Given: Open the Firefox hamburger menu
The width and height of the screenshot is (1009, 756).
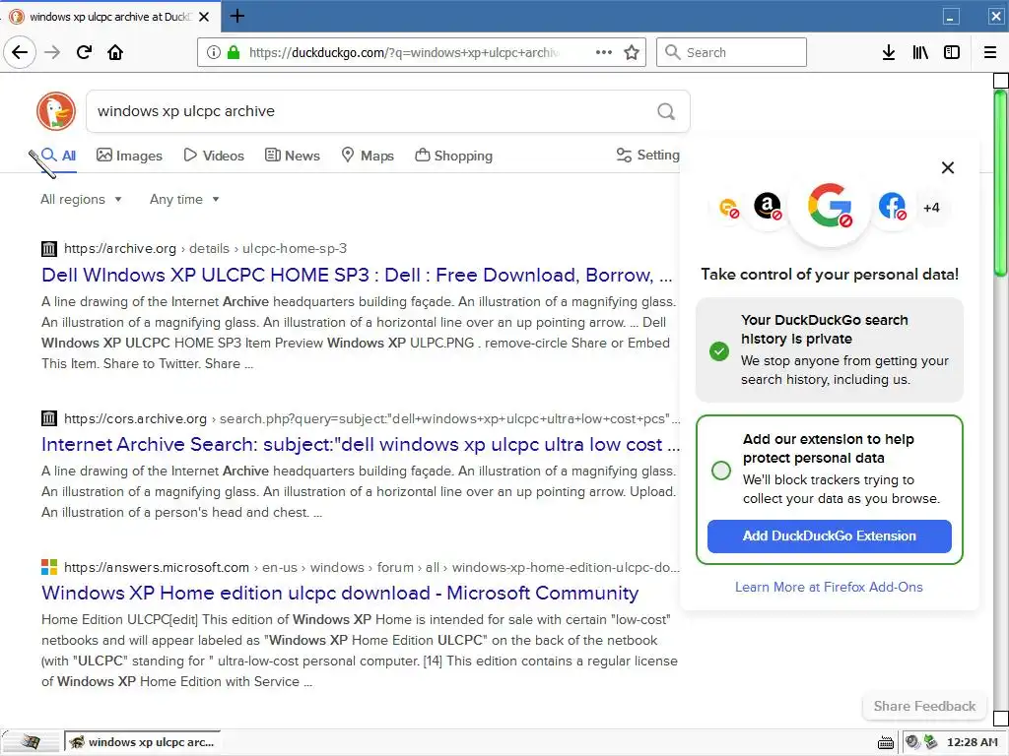Looking at the screenshot, I should coord(990,52).
